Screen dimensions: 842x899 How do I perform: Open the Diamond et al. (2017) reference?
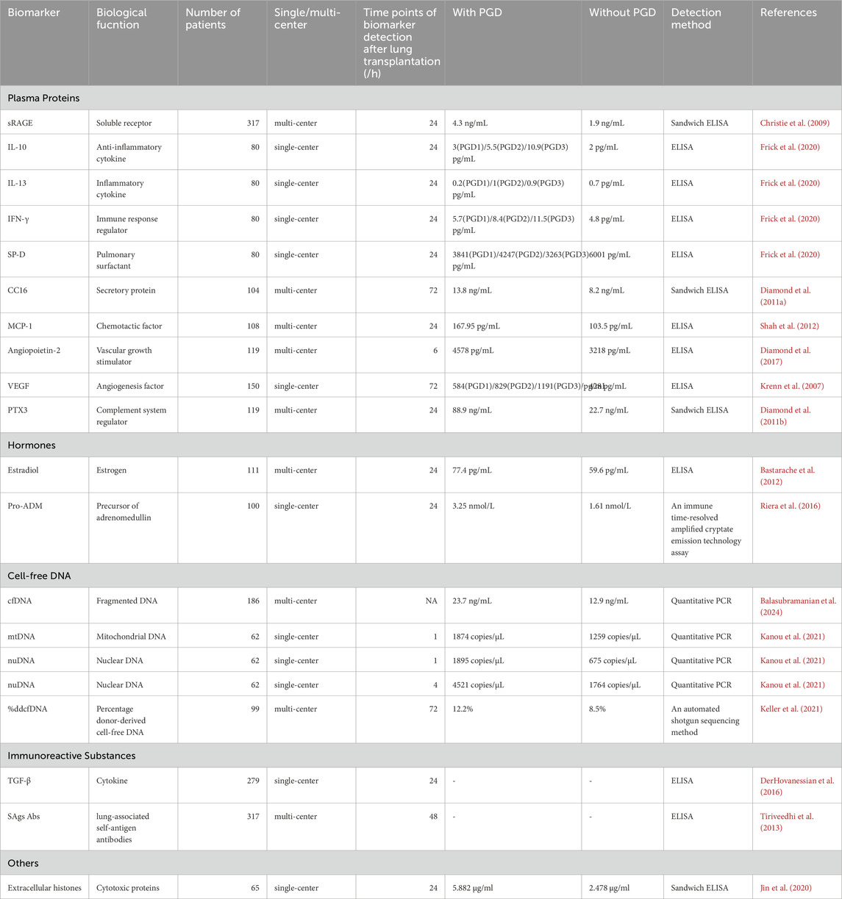[x=785, y=356]
